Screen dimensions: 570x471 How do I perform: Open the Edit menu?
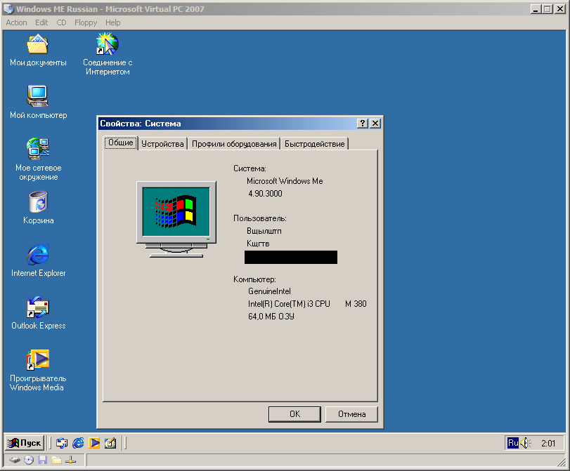(41, 22)
